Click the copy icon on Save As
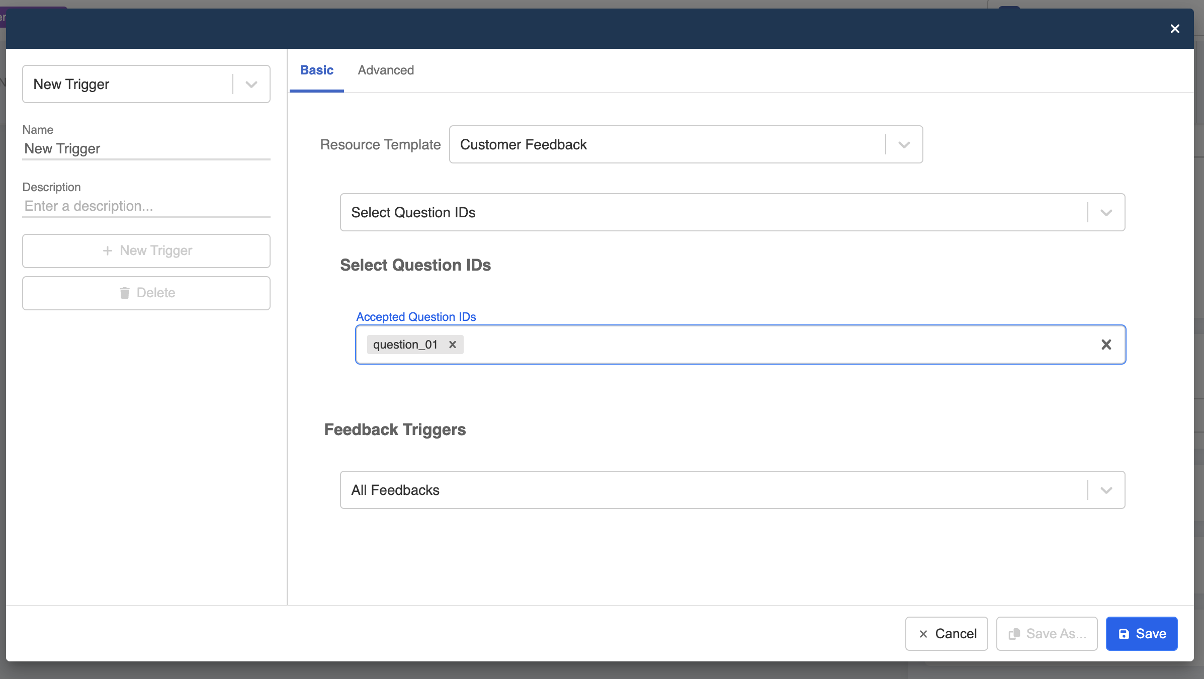 coord(1014,634)
